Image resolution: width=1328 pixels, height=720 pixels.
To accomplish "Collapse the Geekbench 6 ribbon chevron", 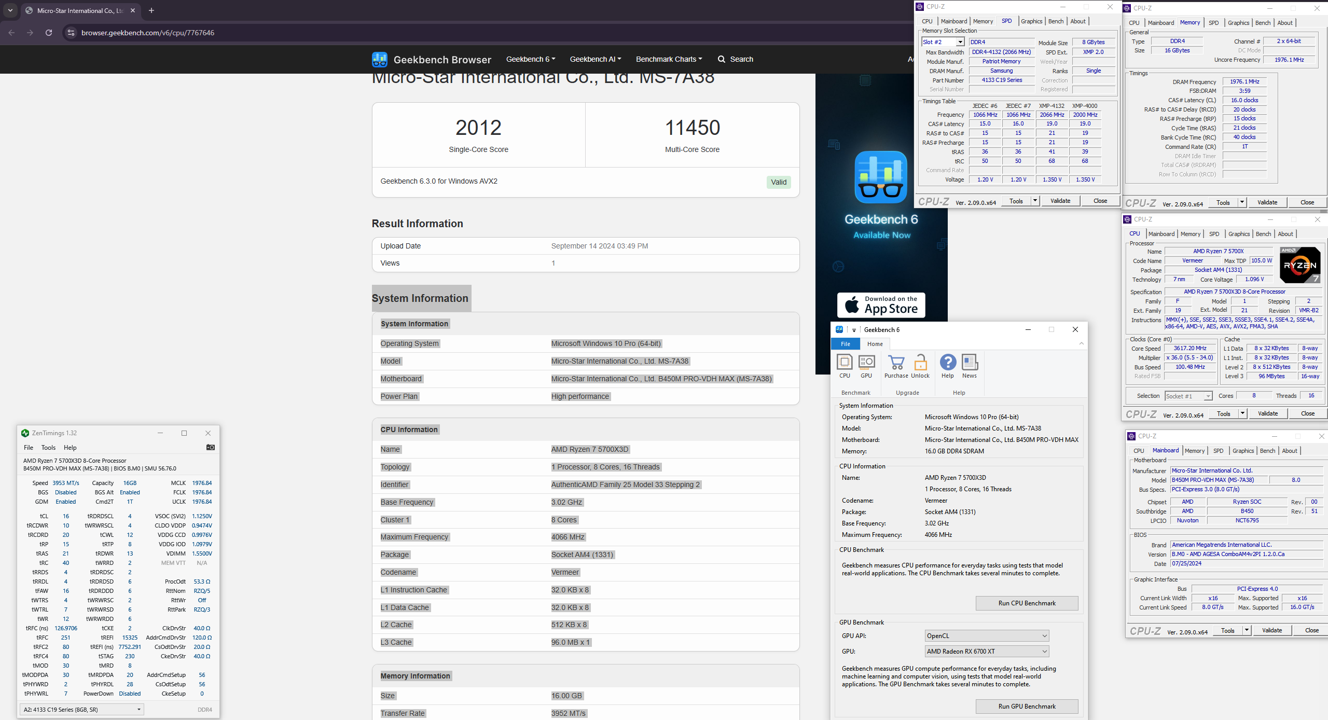I will point(1081,343).
